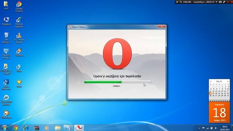This screenshot has width=233, height=131.
Task: Click the volume speaker tray icon
Action: point(216,128)
